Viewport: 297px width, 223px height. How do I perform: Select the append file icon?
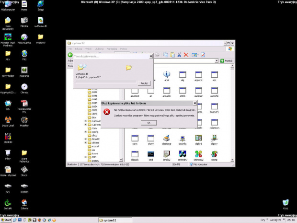click(x=198, y=76)
